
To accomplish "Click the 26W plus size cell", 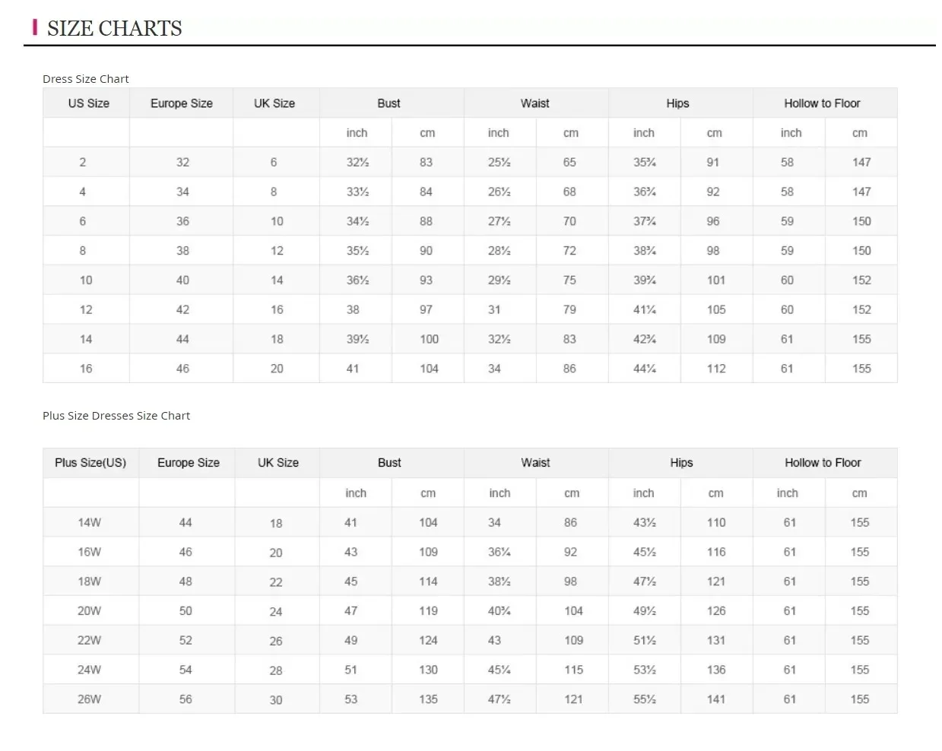I will click(x=89, y=699).
